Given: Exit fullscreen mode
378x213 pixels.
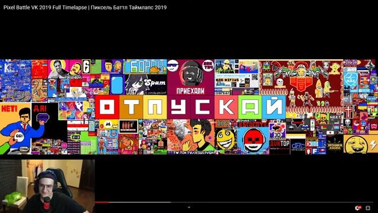Looking at the screenshot, I should pyautogui.click(x=368, y=208).
